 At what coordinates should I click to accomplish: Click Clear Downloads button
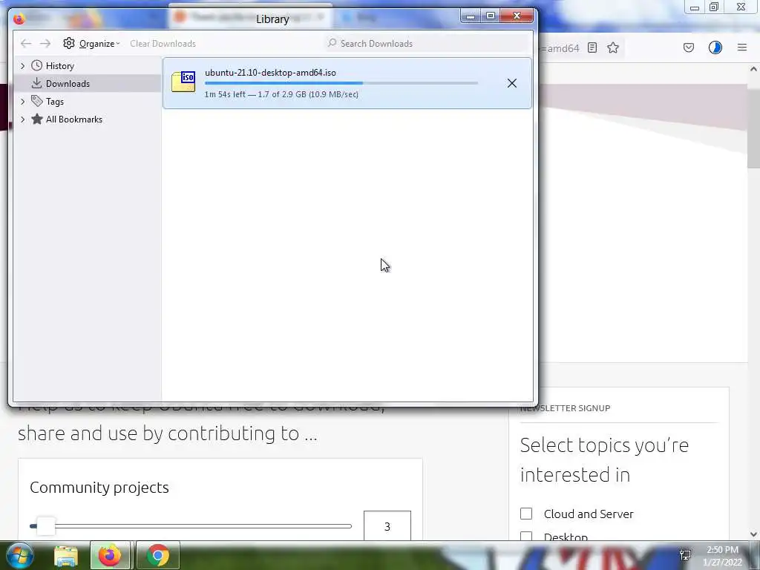click(163, 44)
